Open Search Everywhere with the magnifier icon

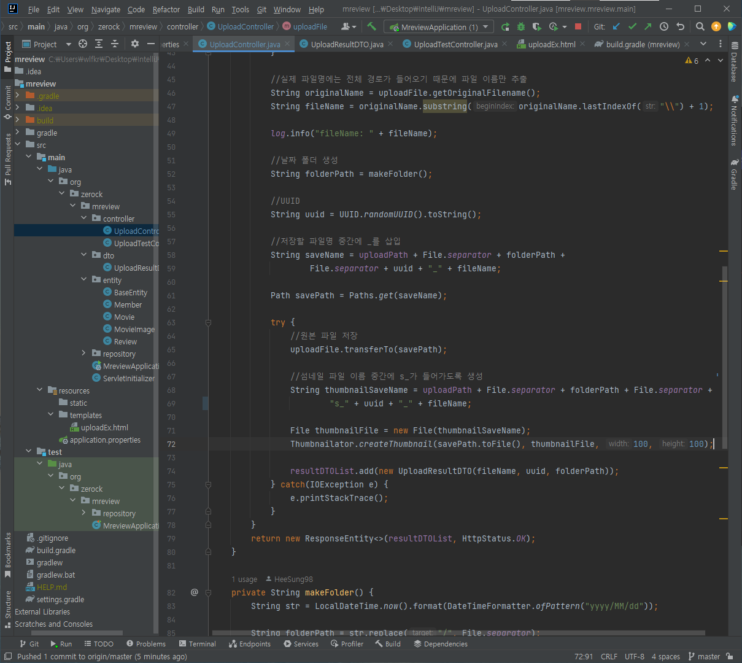700,26
